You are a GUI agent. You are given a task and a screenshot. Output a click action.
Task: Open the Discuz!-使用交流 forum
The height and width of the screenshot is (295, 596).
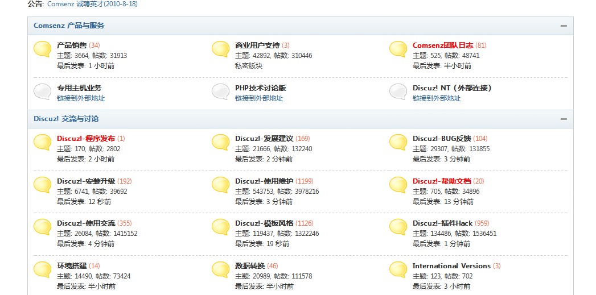pos(86,223)
